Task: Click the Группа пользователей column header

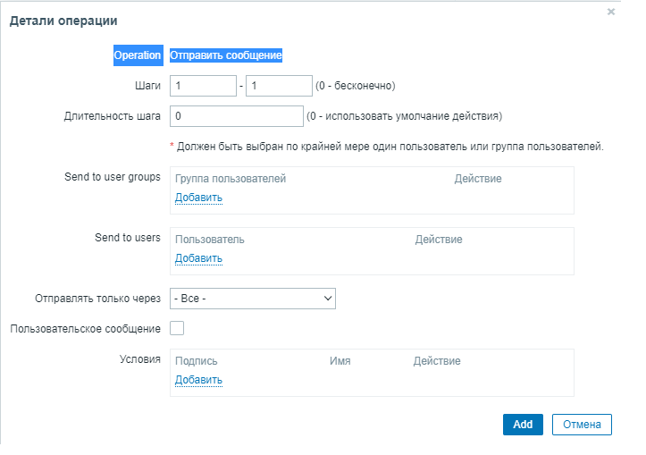Action: coord(231,179)
